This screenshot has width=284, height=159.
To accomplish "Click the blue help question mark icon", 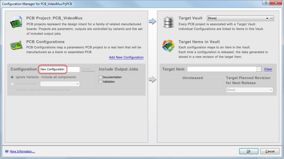I will click(x=7, y=151).
